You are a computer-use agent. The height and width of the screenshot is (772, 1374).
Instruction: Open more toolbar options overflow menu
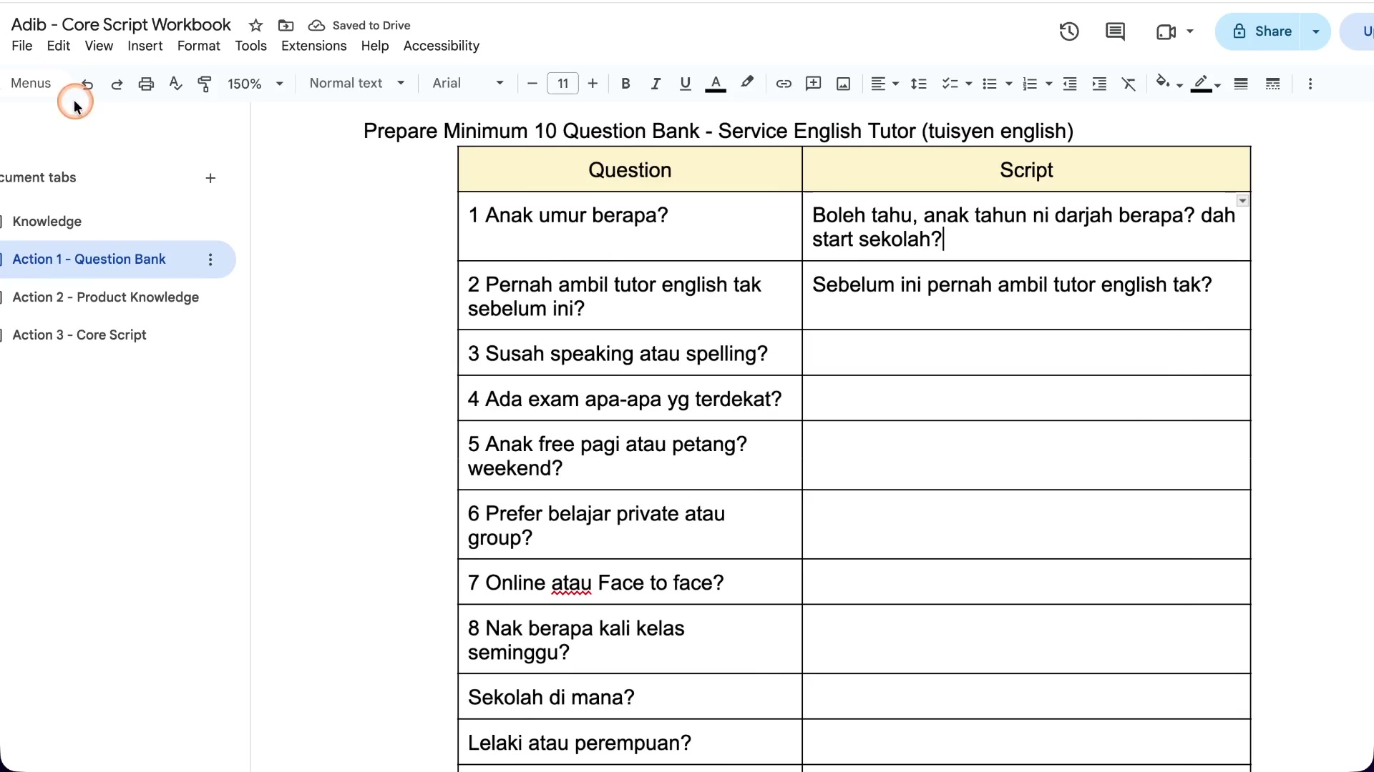[x=1310, y=84]
